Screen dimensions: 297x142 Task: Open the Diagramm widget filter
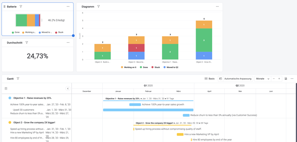99,6
